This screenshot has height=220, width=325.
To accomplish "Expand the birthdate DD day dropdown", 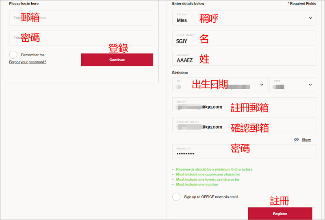I will tap(195, 85).
